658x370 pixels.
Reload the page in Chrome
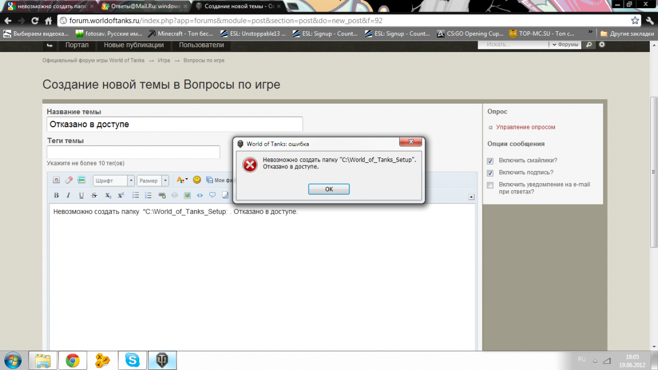pos(35,21)
